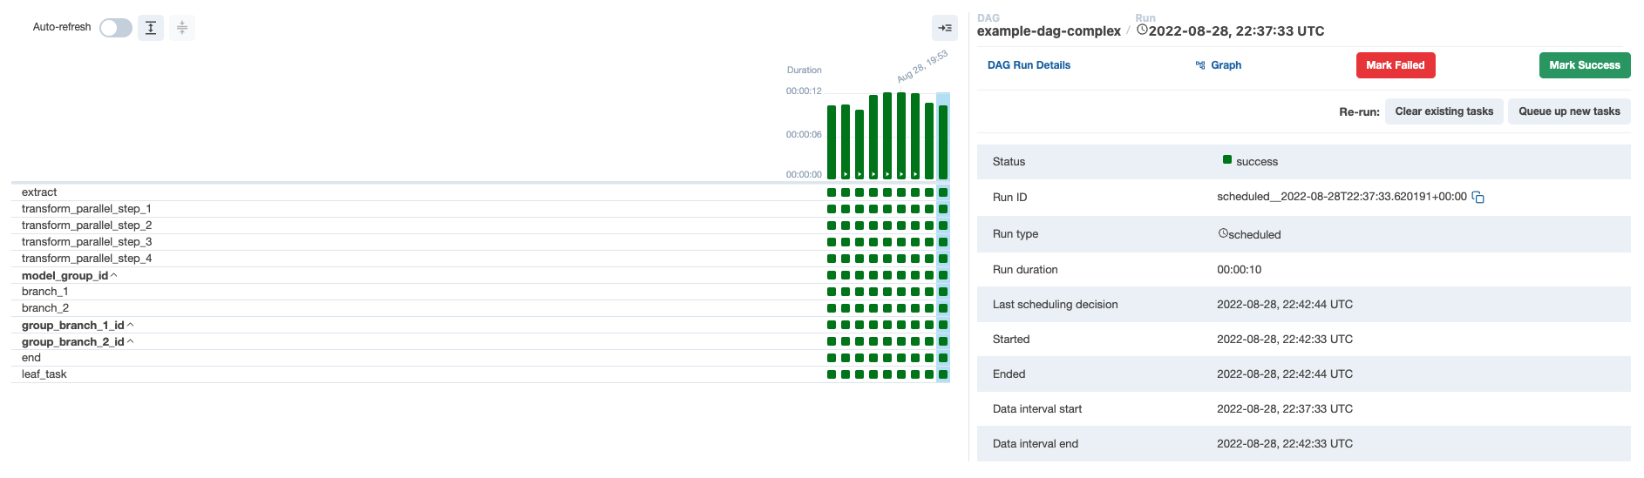Select the transform_parallel_step_3 task row
This screenshot has width=1644, height=478.
coord(87,242)
